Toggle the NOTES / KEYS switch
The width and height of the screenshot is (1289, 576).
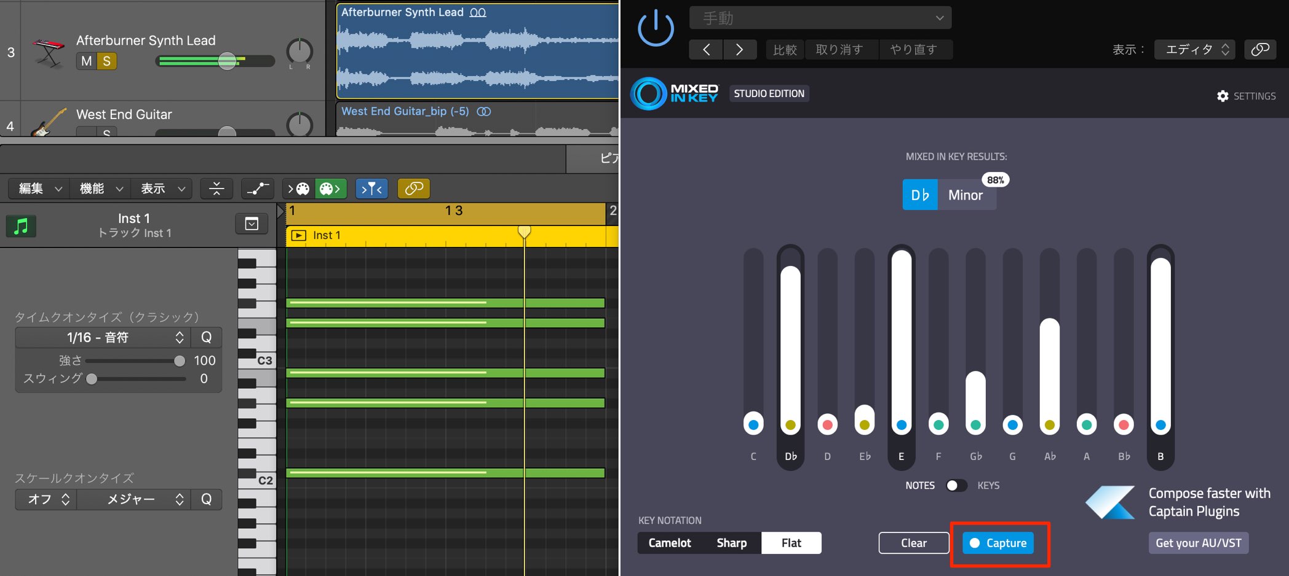(x=956, y=485)
